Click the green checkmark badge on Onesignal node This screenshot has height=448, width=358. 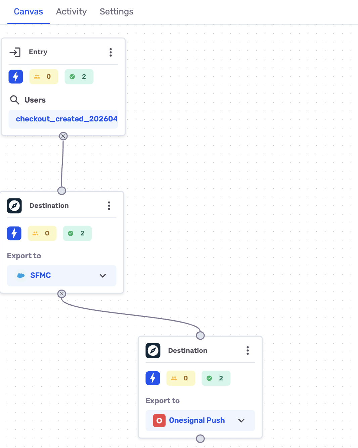click(216, 378)
